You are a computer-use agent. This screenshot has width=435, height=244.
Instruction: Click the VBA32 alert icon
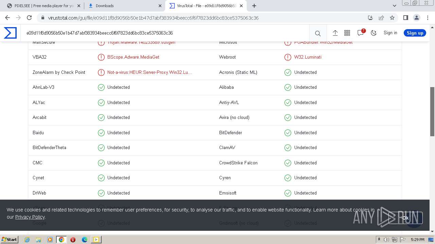(101, 57)
